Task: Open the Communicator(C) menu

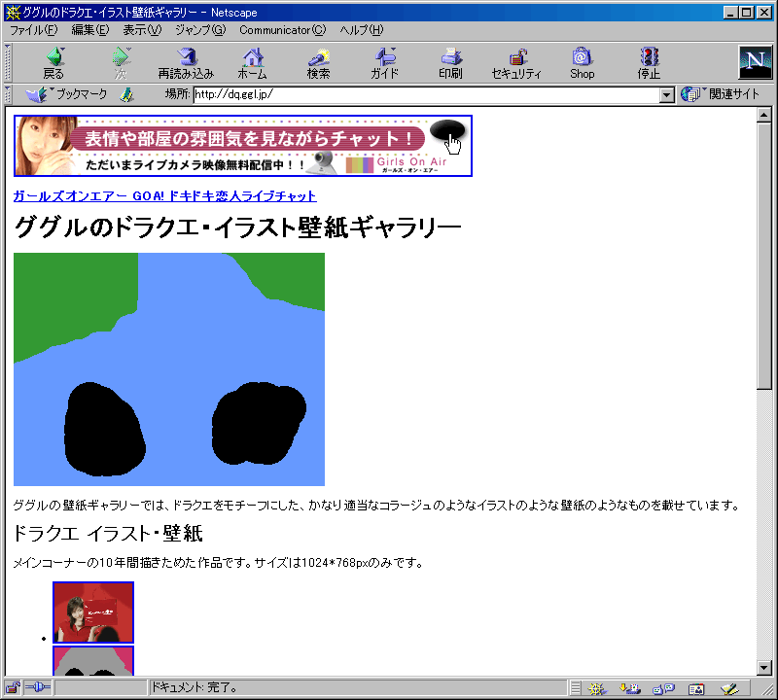Action: click(283, 30)
